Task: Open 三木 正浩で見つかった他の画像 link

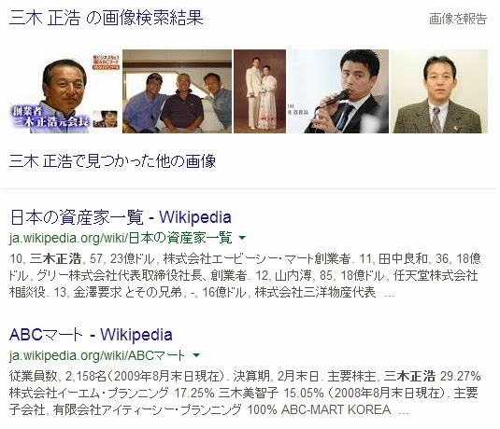Action: point(112,160)
